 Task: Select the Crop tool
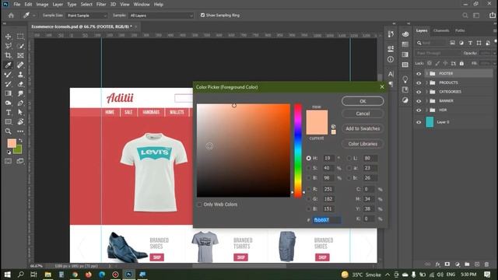(9, 55)
